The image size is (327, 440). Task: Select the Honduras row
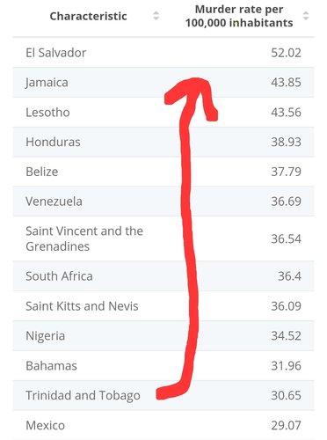[163, 142]
